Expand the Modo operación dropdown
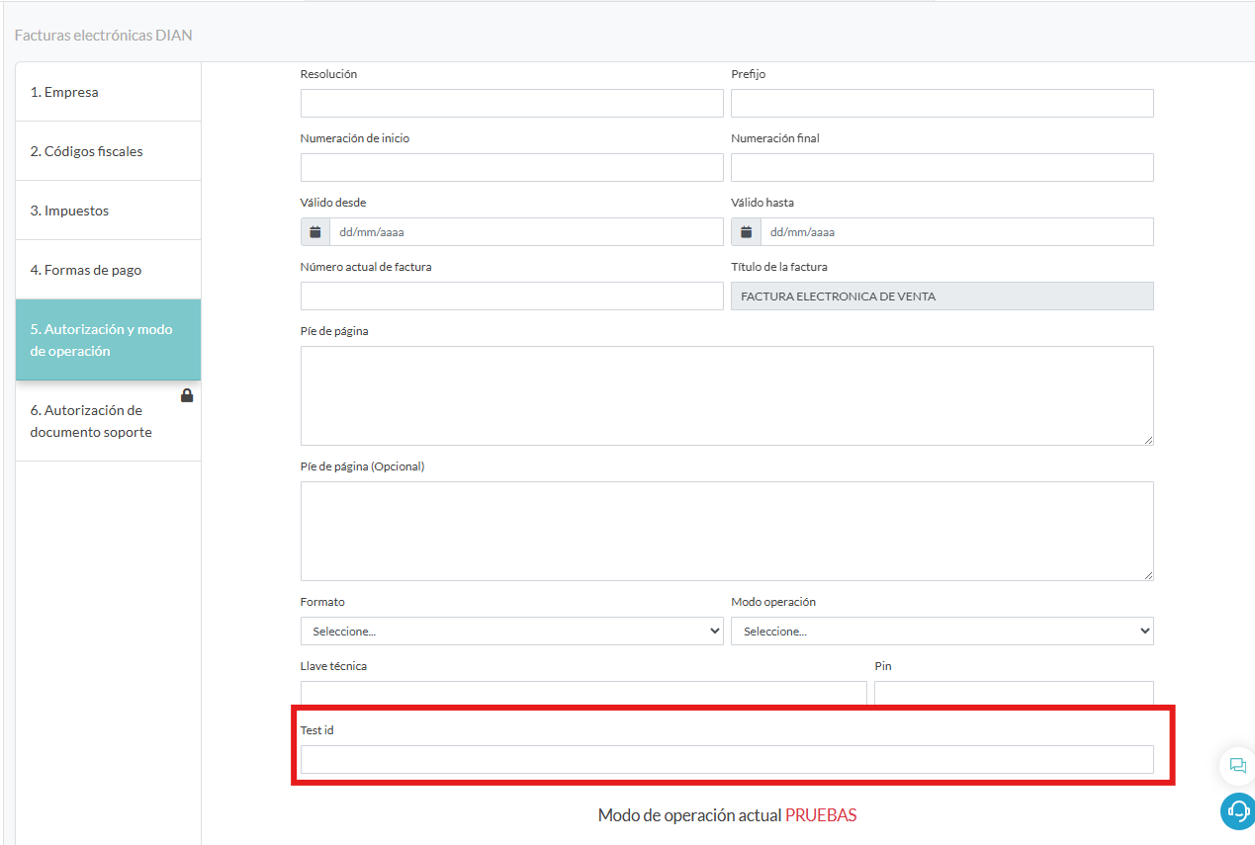The height and width of the screenshot is (845, 1255). [x=942, y=632]
